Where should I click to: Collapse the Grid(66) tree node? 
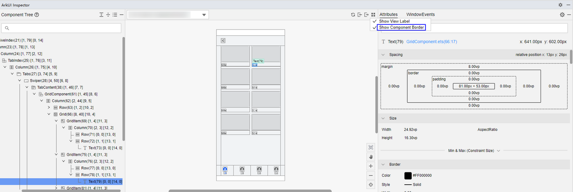(49, 115)
